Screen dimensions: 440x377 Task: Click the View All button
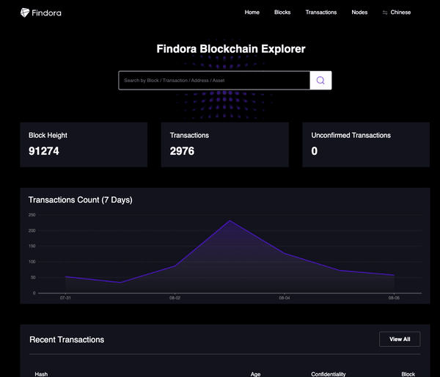[x=400, y=339]
